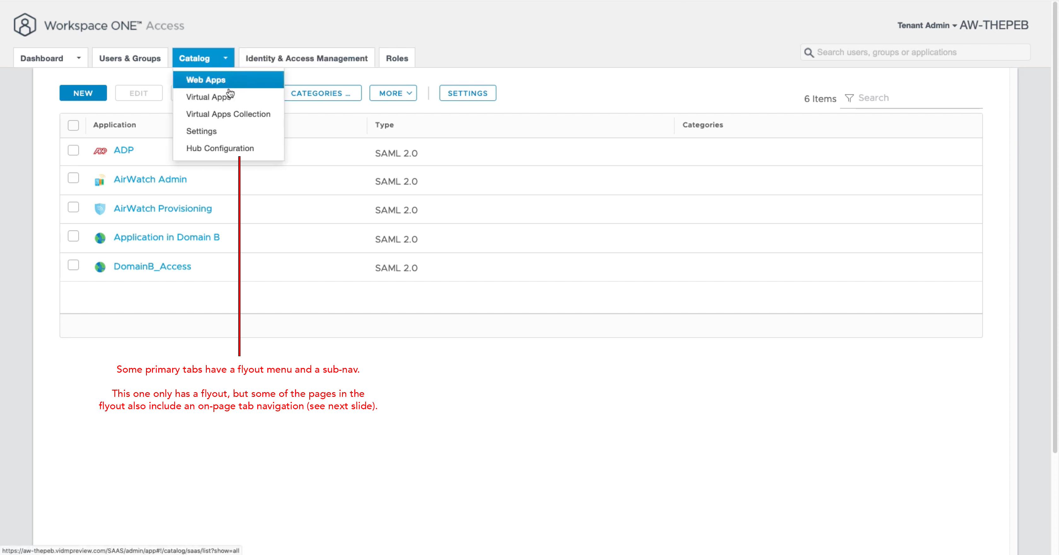Check the ADP row checkbox

click(73, 150)
